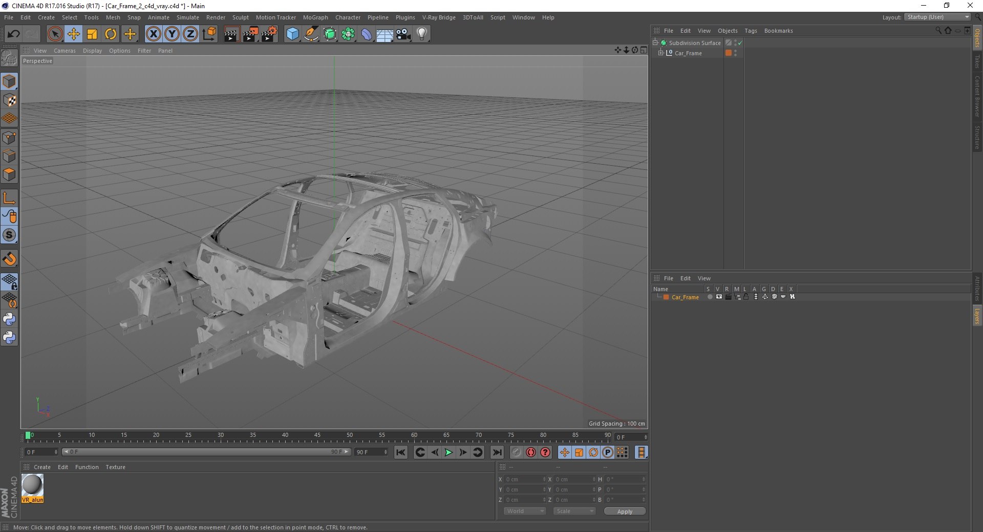This screenshot has width=983, height=532.
Task: Play the animation forward
Action: (448, 452)
